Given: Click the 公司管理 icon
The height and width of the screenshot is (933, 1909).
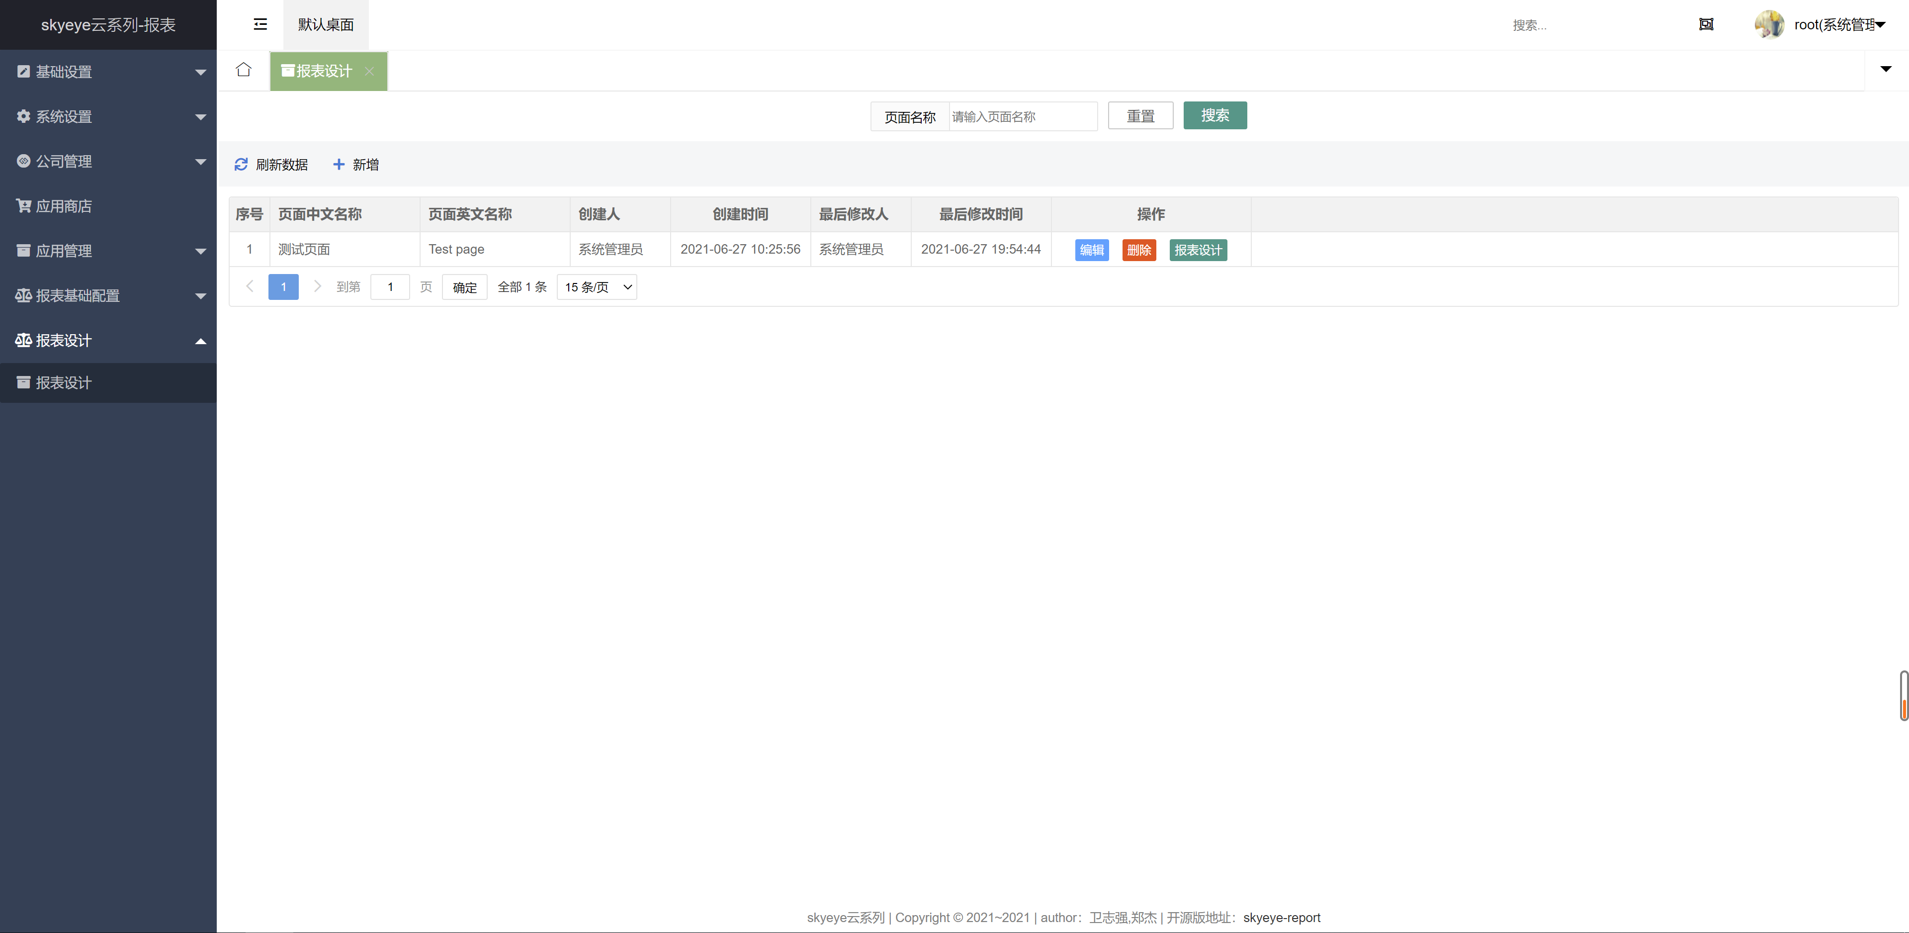Looking at the screenshot, I should pyautogui.click(x=24, y=161).
